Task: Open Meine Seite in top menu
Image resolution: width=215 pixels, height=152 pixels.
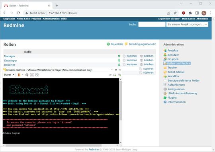Action: [x=23, y=19]
